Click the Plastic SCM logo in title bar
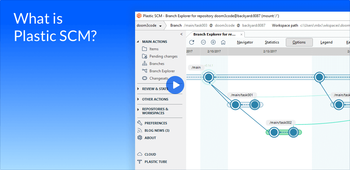The image size is (350, 170). tap(139, 16)
